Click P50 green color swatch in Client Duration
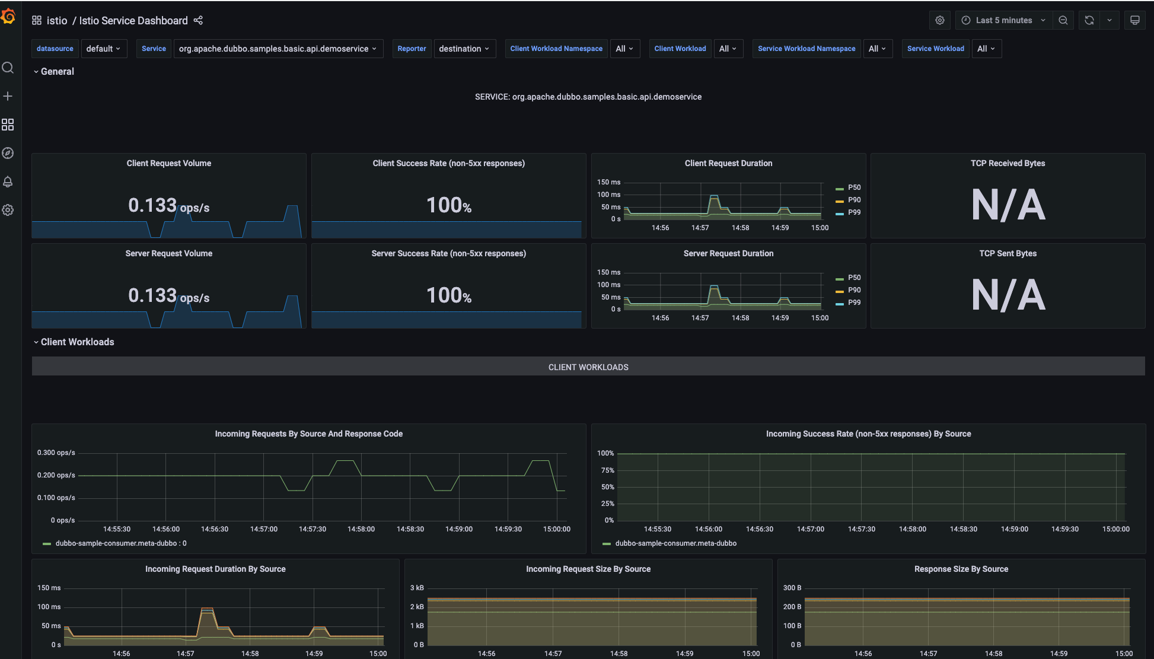 pos(839,189)
